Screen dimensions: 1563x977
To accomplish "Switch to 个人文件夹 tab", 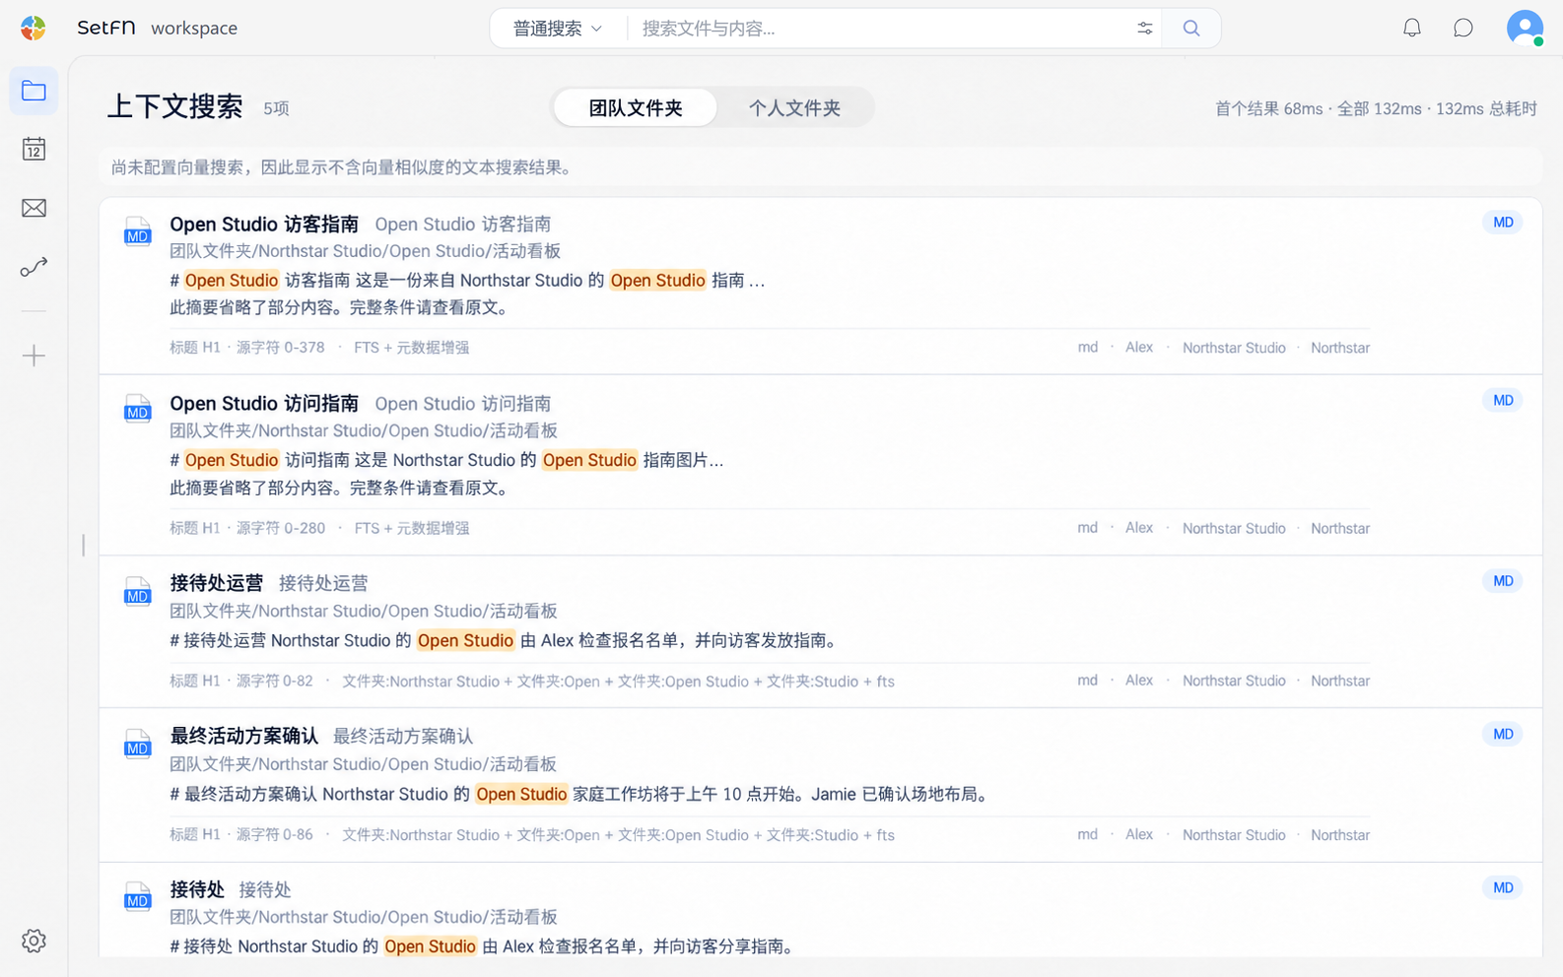I will point(794,107).
